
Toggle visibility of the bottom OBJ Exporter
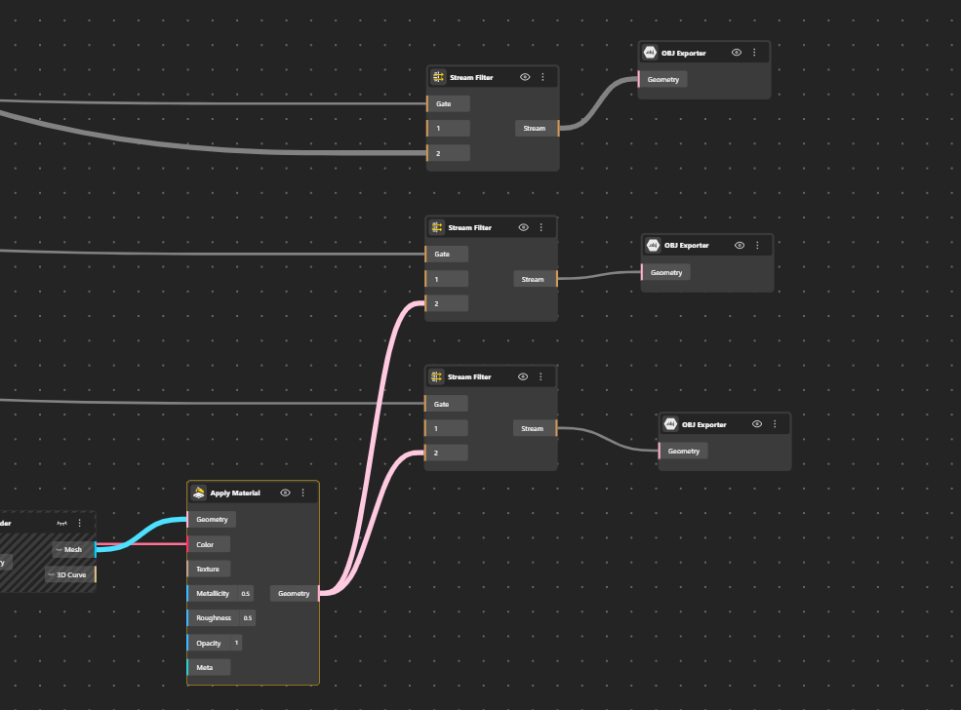[x=757, y=424]
